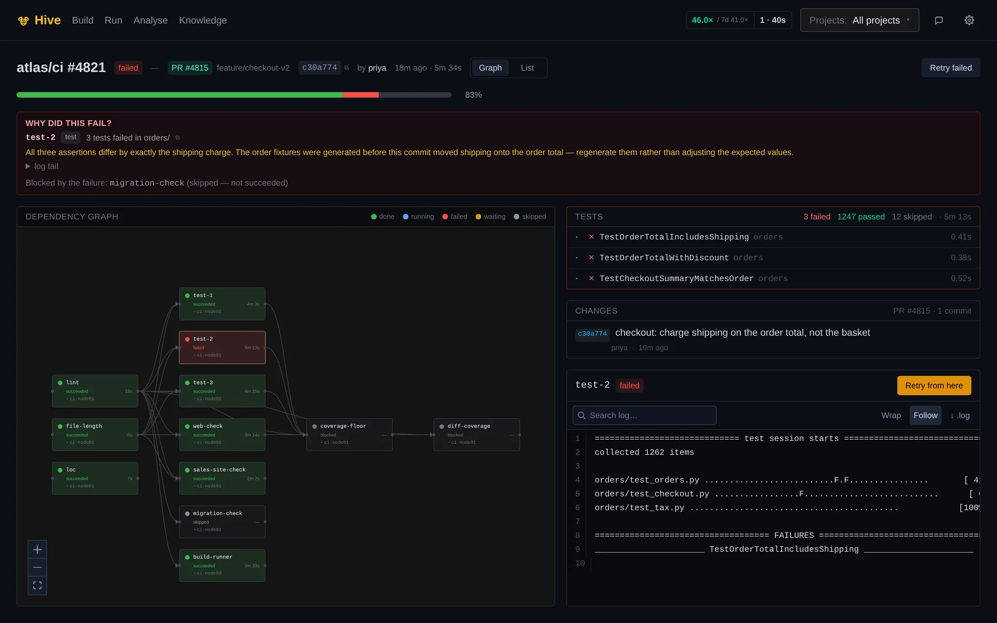Switch to List view
Screen dimensions: 997x623
pos(527,68)
